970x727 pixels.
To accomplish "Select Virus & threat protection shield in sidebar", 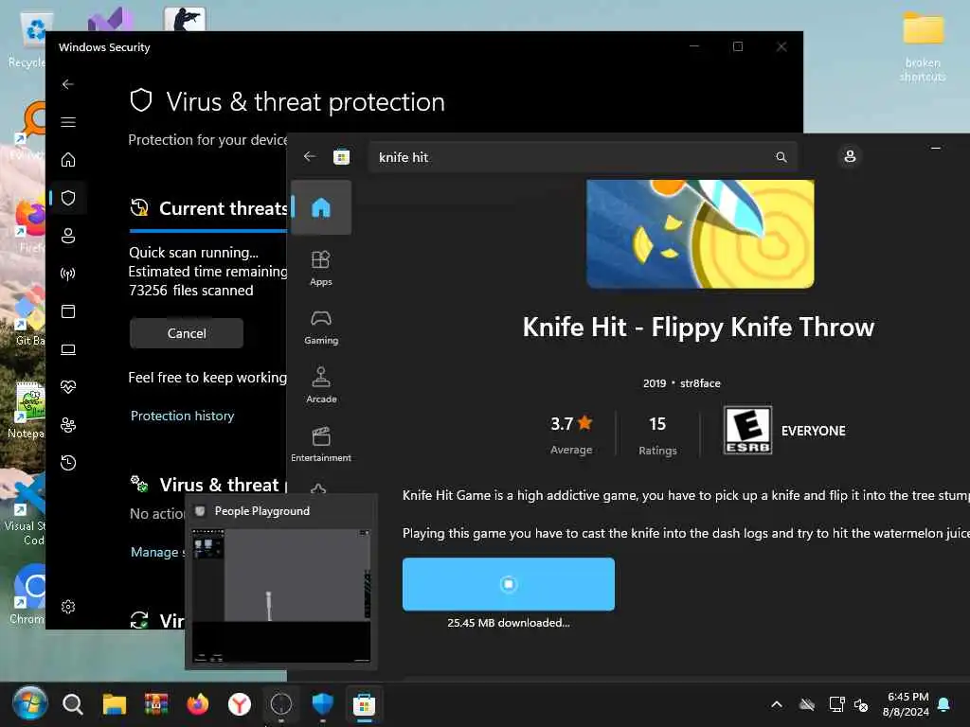I will 68,198.
